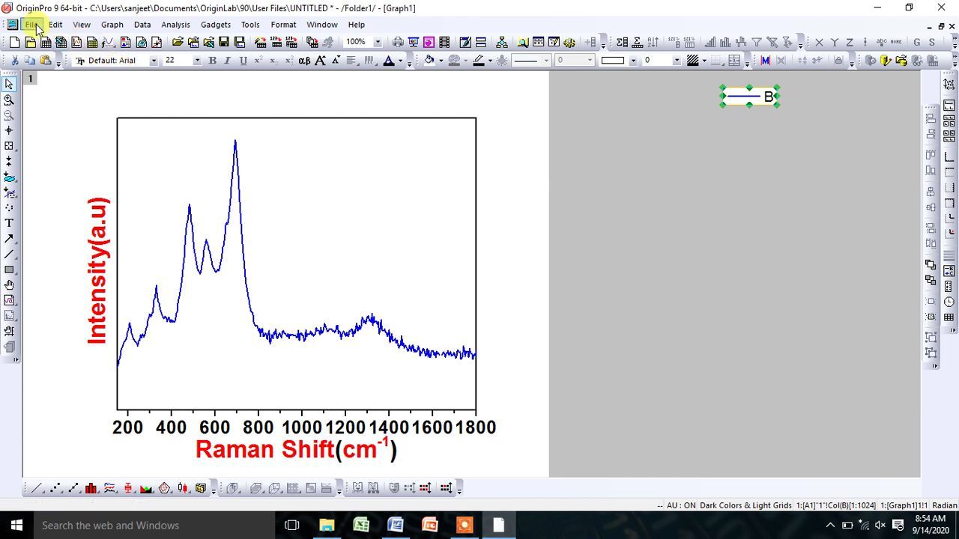Image resolution: width=959 pixels, height=539 pixels.
Task: Click the Statistics on Columns sigma icon
Action: pyautogui.click(x=622, y=42)
